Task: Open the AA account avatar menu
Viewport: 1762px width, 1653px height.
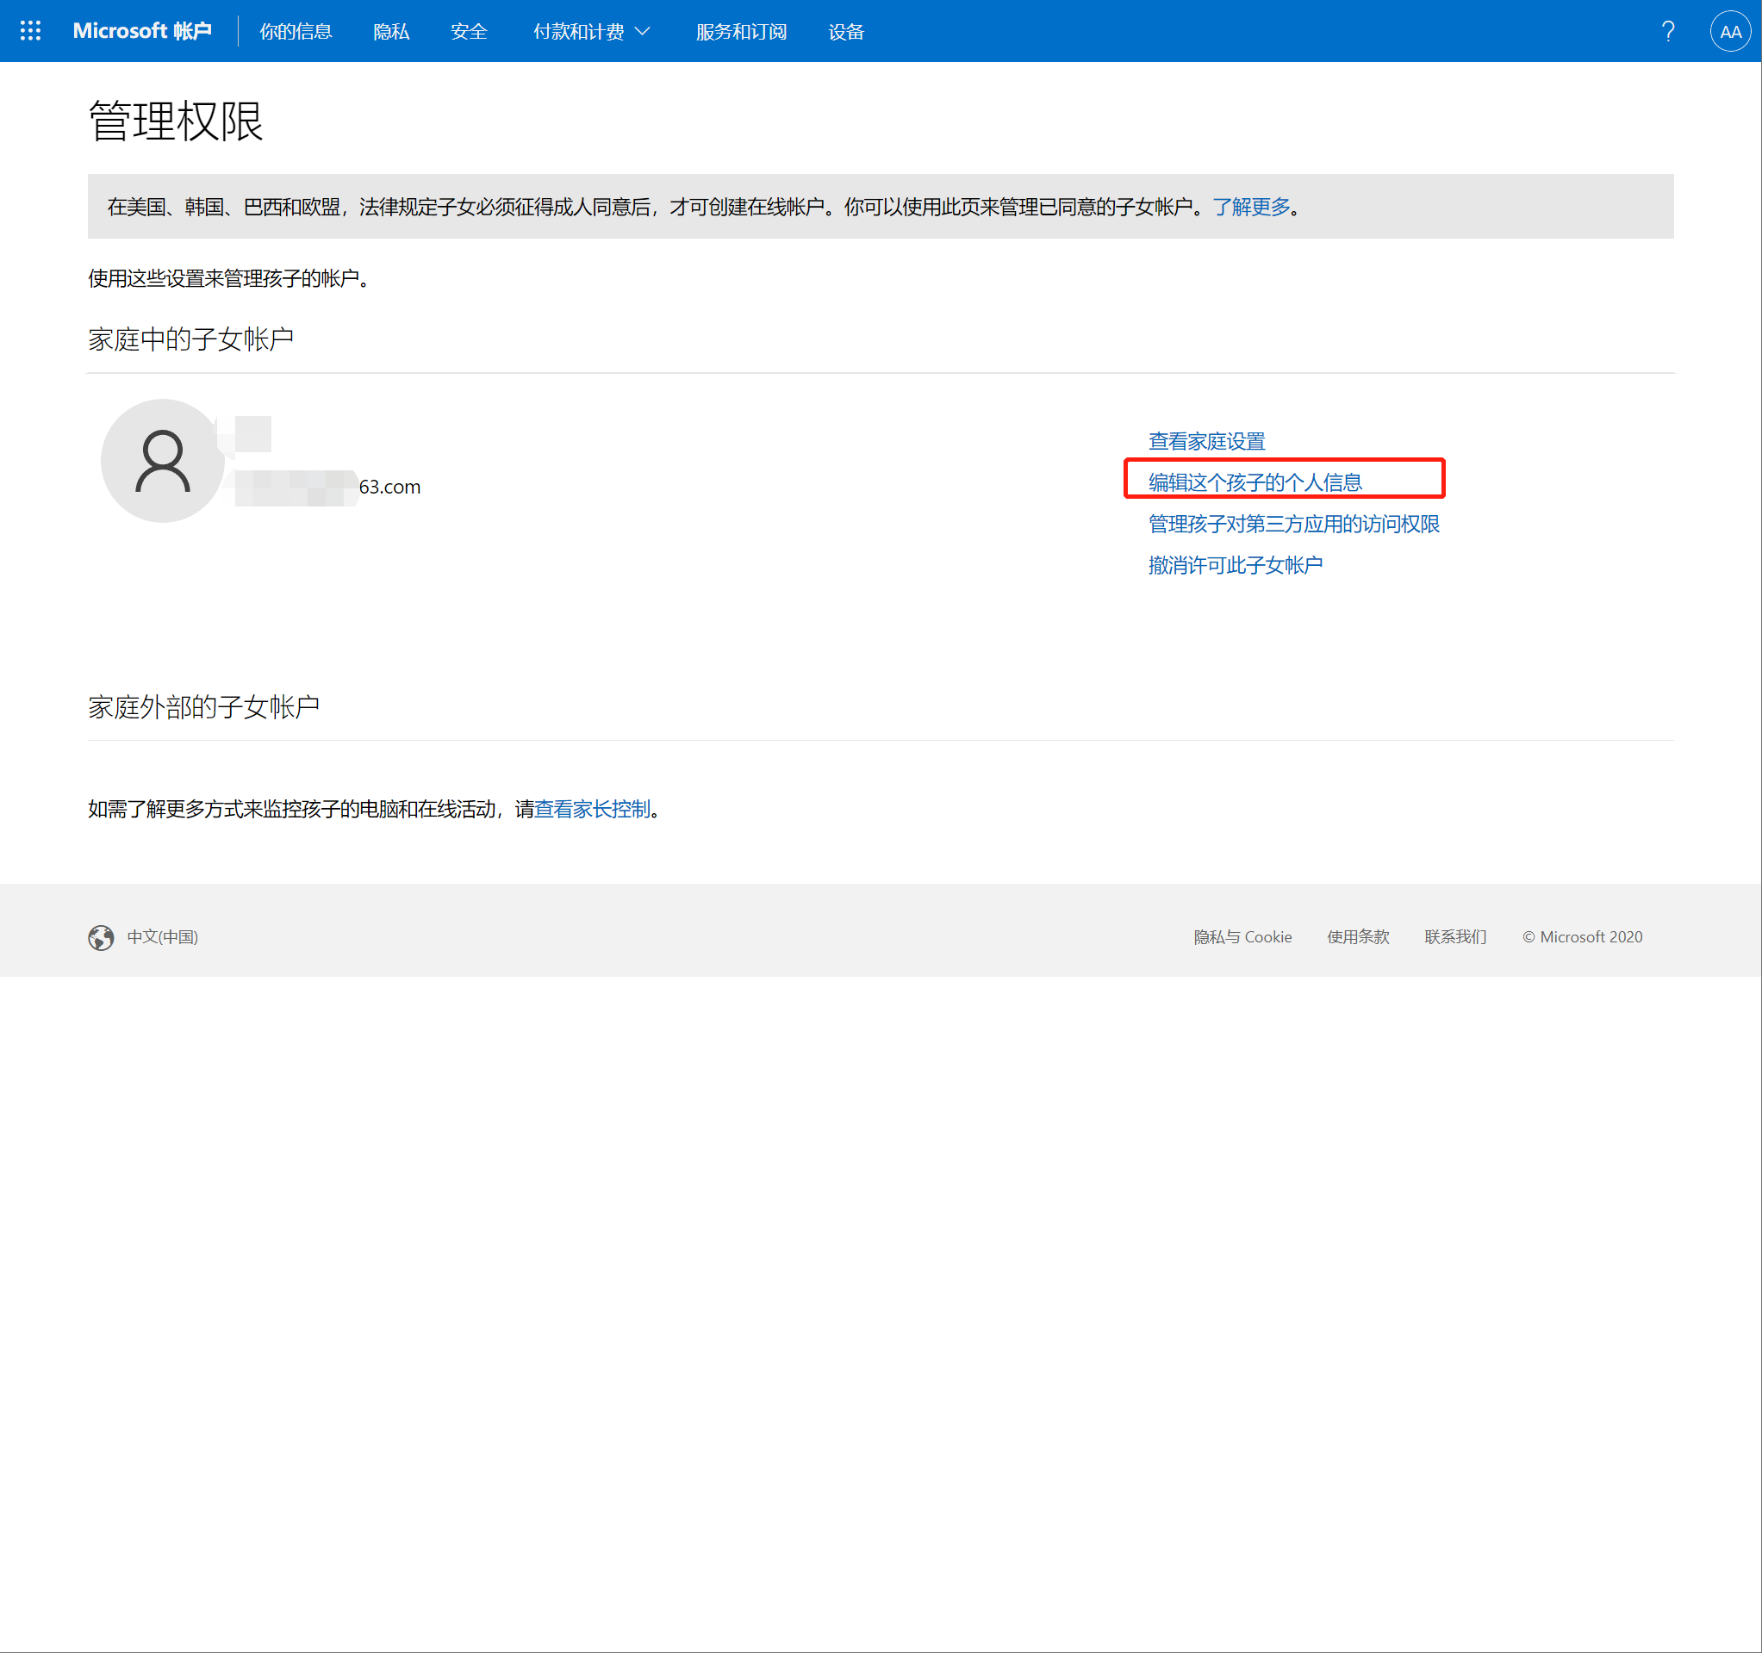Action: pyautogui.click(x=1729, y=32)
